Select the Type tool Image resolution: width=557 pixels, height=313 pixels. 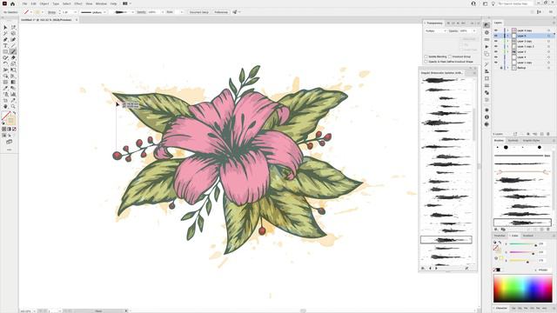tap(5, 46)
